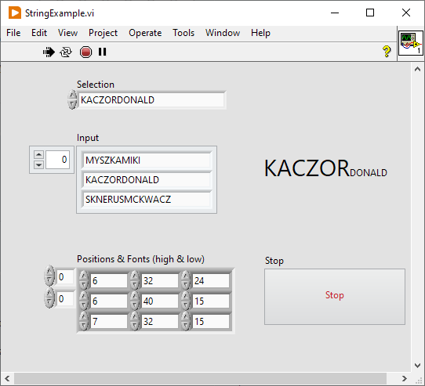Click the 'Positions & Fonts (high & low)' label

[140, 259]
